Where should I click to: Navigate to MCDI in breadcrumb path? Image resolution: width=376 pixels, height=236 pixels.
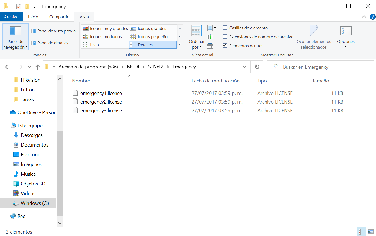pyautogui.click(x=133, y=67)
